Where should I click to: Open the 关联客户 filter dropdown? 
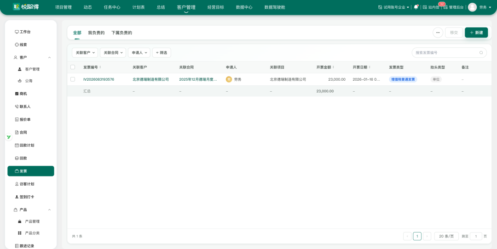click(85, 53)
